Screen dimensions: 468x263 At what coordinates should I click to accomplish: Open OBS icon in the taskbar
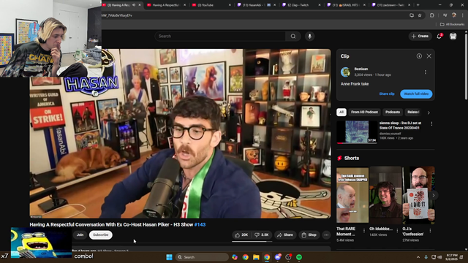pos(288,257)
